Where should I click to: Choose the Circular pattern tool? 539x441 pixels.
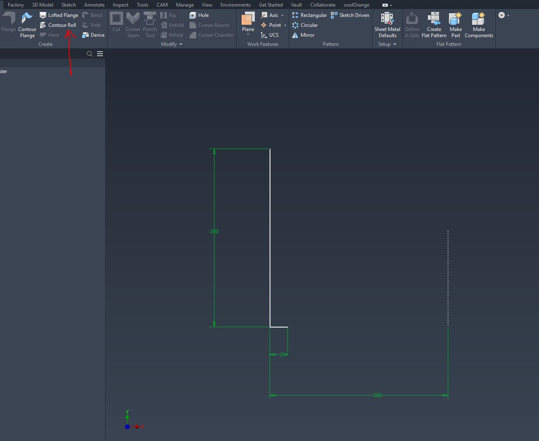(x=305, y=25)
